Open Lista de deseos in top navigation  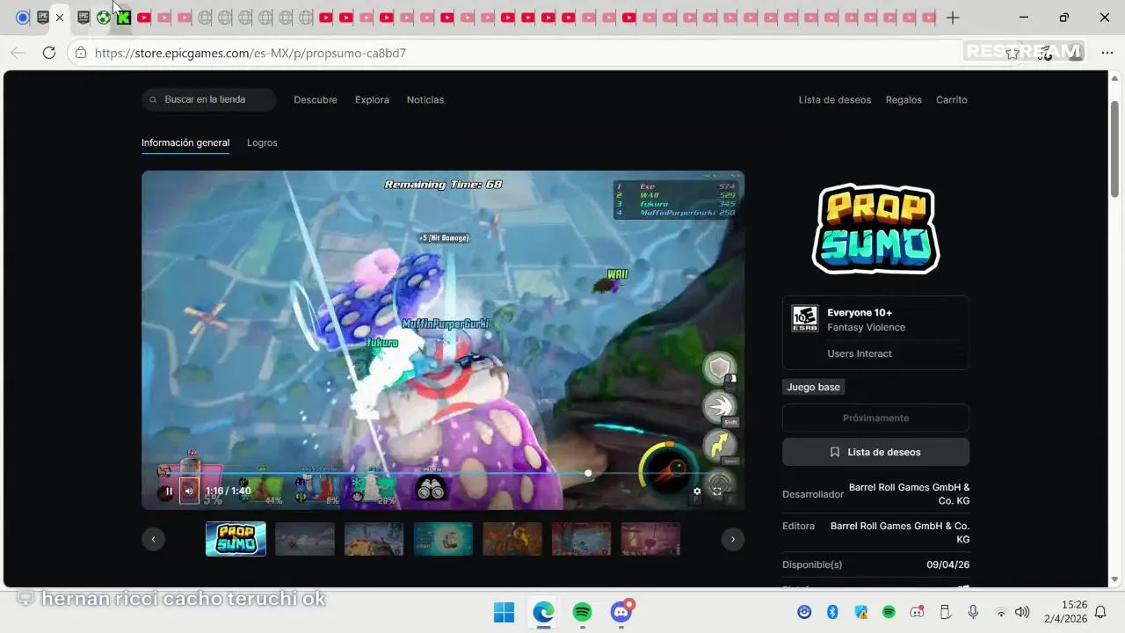point(835,100)
